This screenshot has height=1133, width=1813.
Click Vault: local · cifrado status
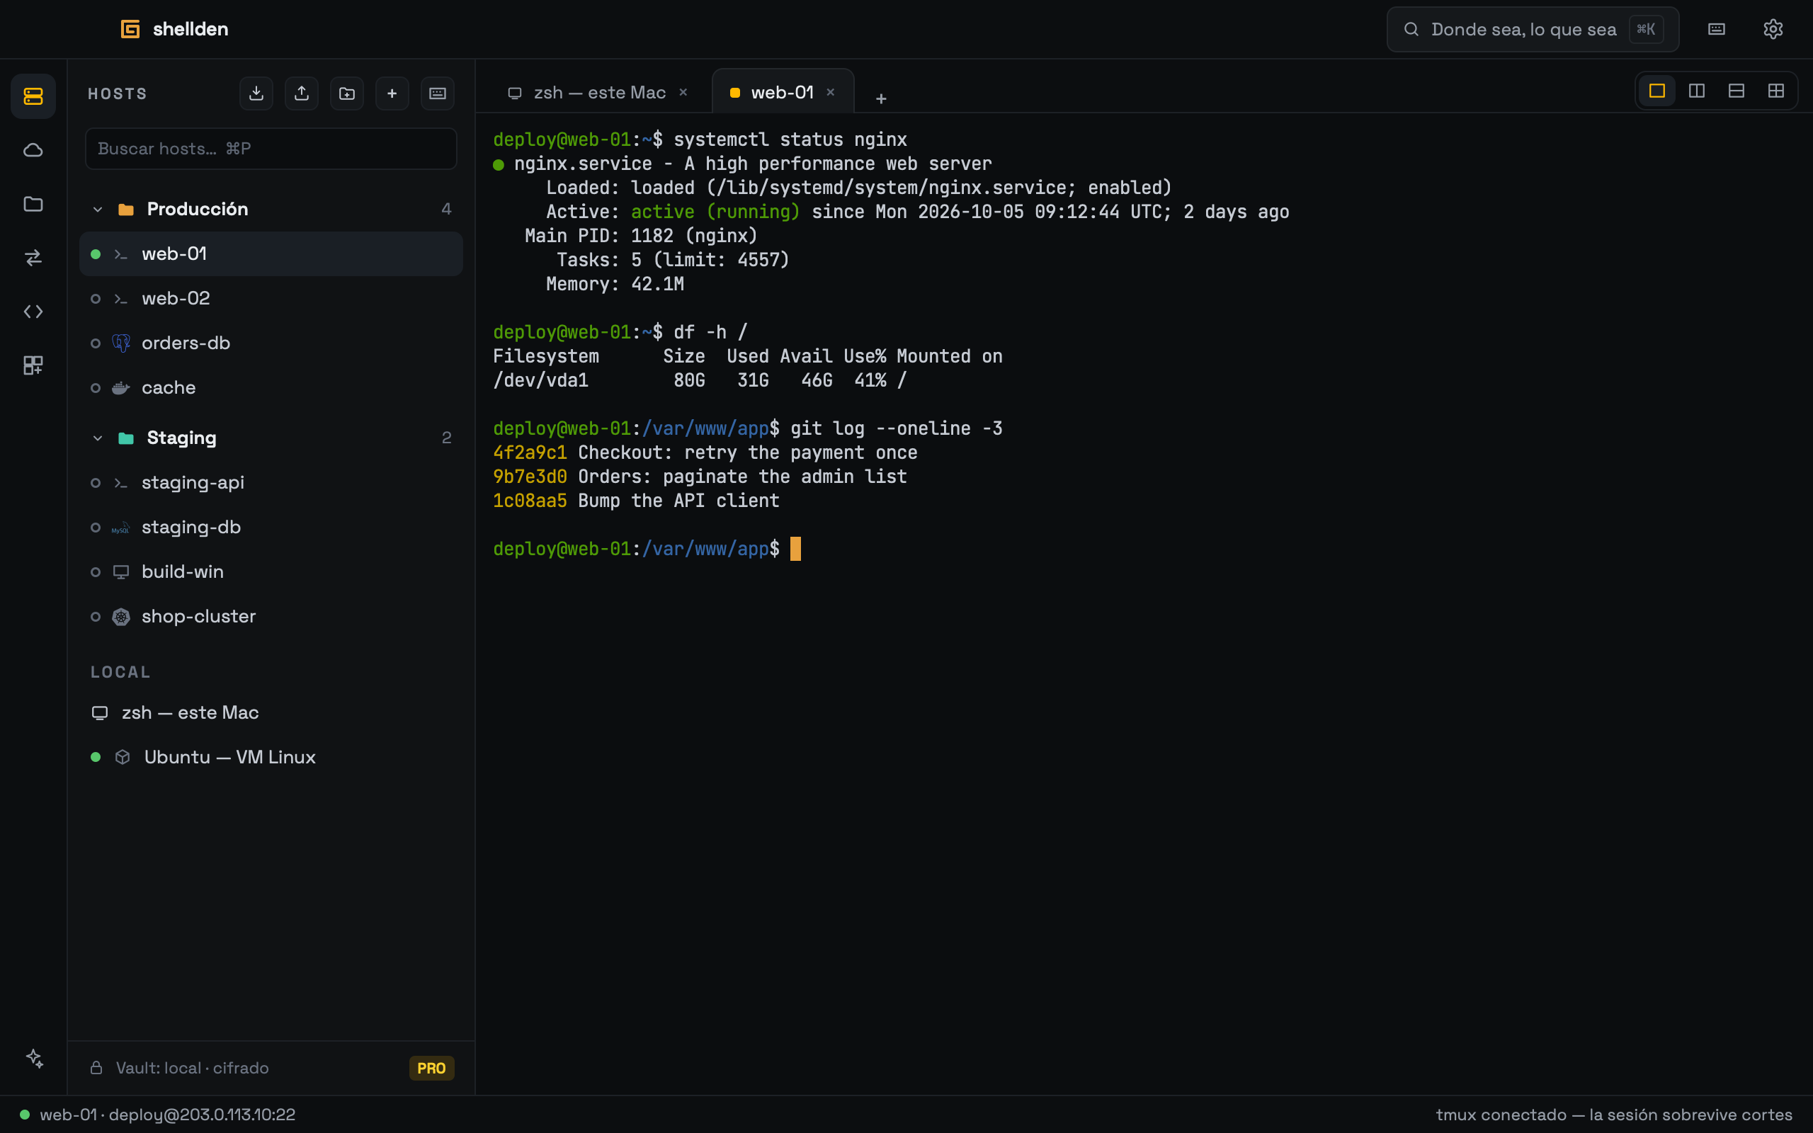[x=180, y=1068]
